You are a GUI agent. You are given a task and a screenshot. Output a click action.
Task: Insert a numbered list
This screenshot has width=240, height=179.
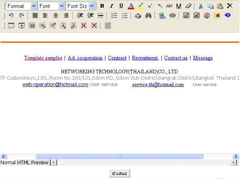pyautogui.click(x=114, y=16)
